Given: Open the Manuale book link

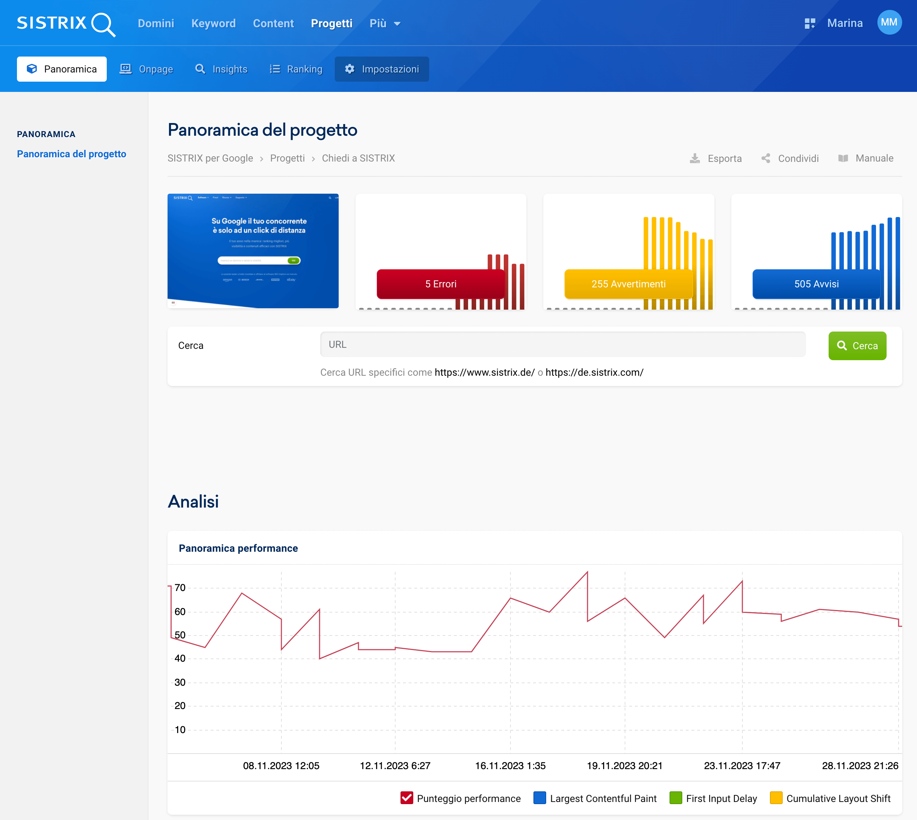Looking at the screenshot, I should 866,158.
